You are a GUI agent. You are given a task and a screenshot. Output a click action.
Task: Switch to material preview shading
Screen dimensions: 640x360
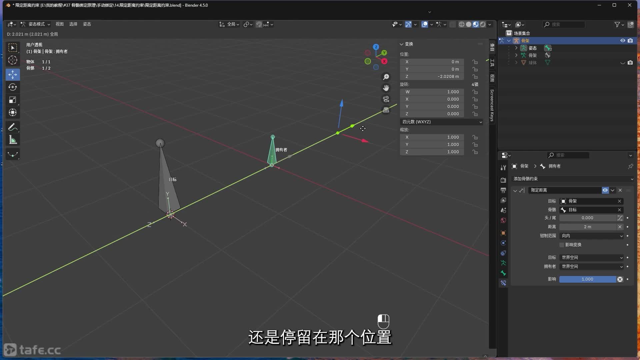(476, 24)
